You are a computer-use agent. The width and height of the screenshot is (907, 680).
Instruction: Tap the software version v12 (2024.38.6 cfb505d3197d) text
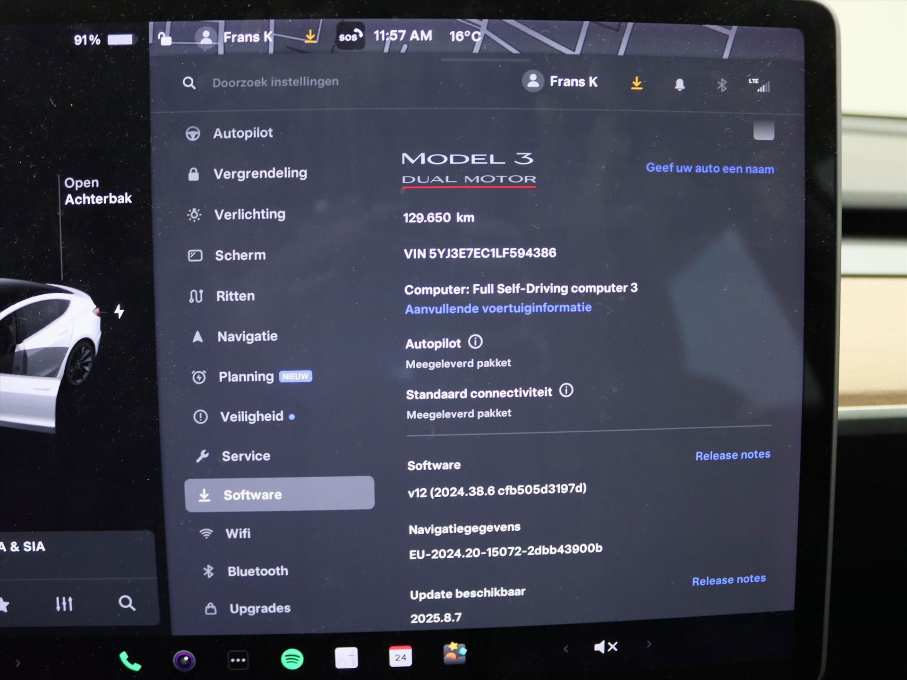pyautogui.click(x=497, y=491)
